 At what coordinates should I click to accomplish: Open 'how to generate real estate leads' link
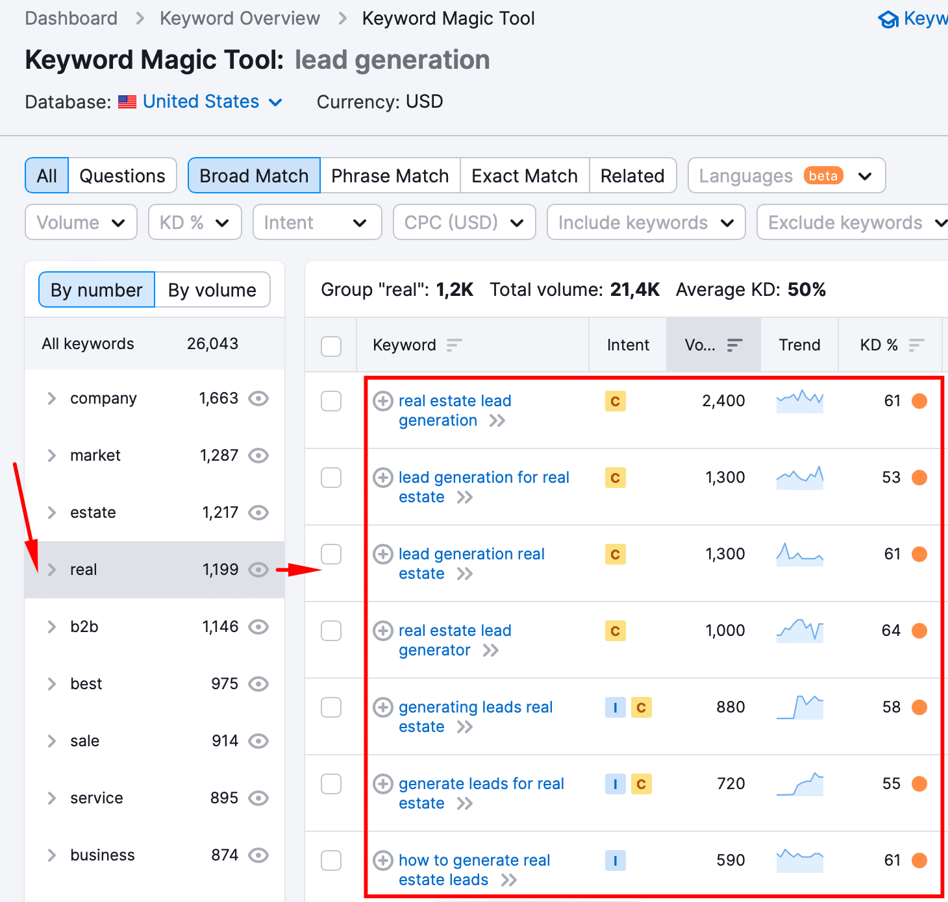tap(475, 870)
